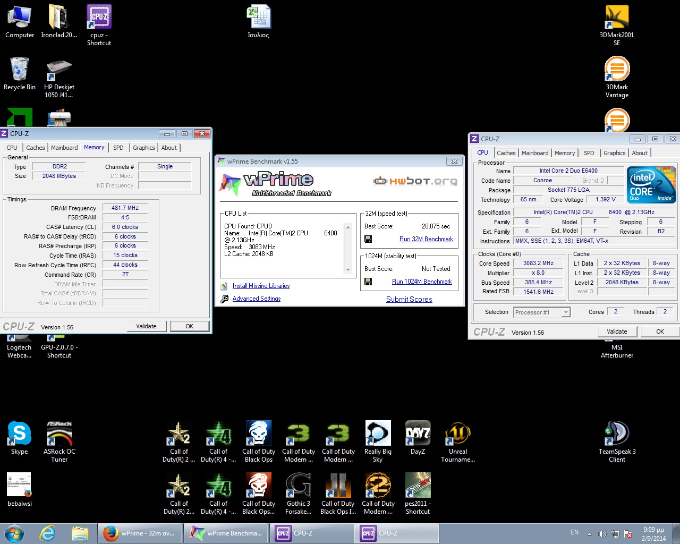
Task: Launch the Unreal Tournament icon
Action: tap(457, 441)
